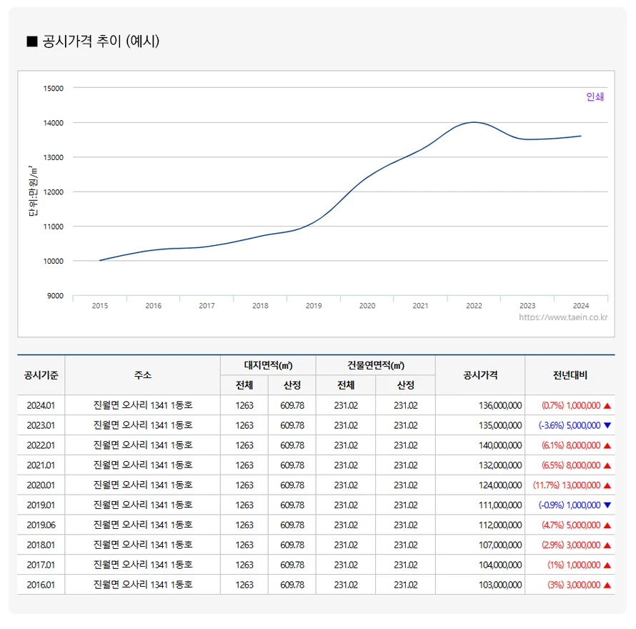The height and width of the screenshot is (629, 636).
Task: Click the 2022 label on chart x-axis
Action: pos(474,306)
